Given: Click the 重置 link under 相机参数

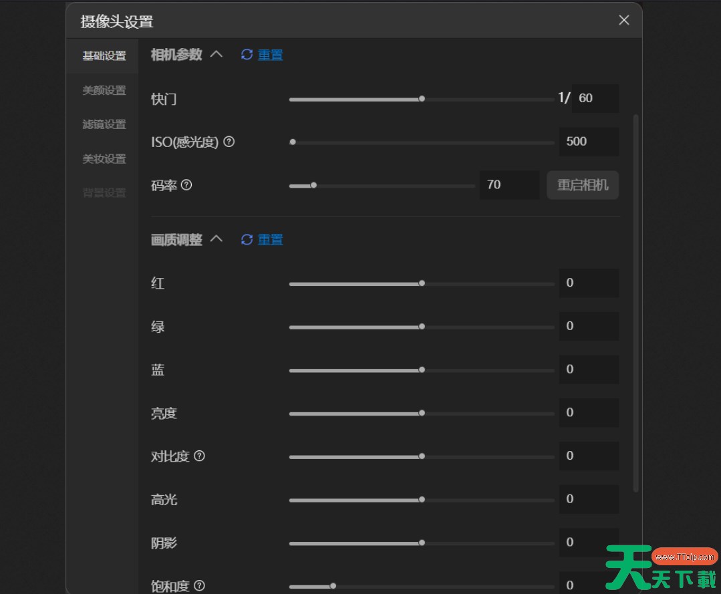Looking at the screenshot, I should click(270, 55).
